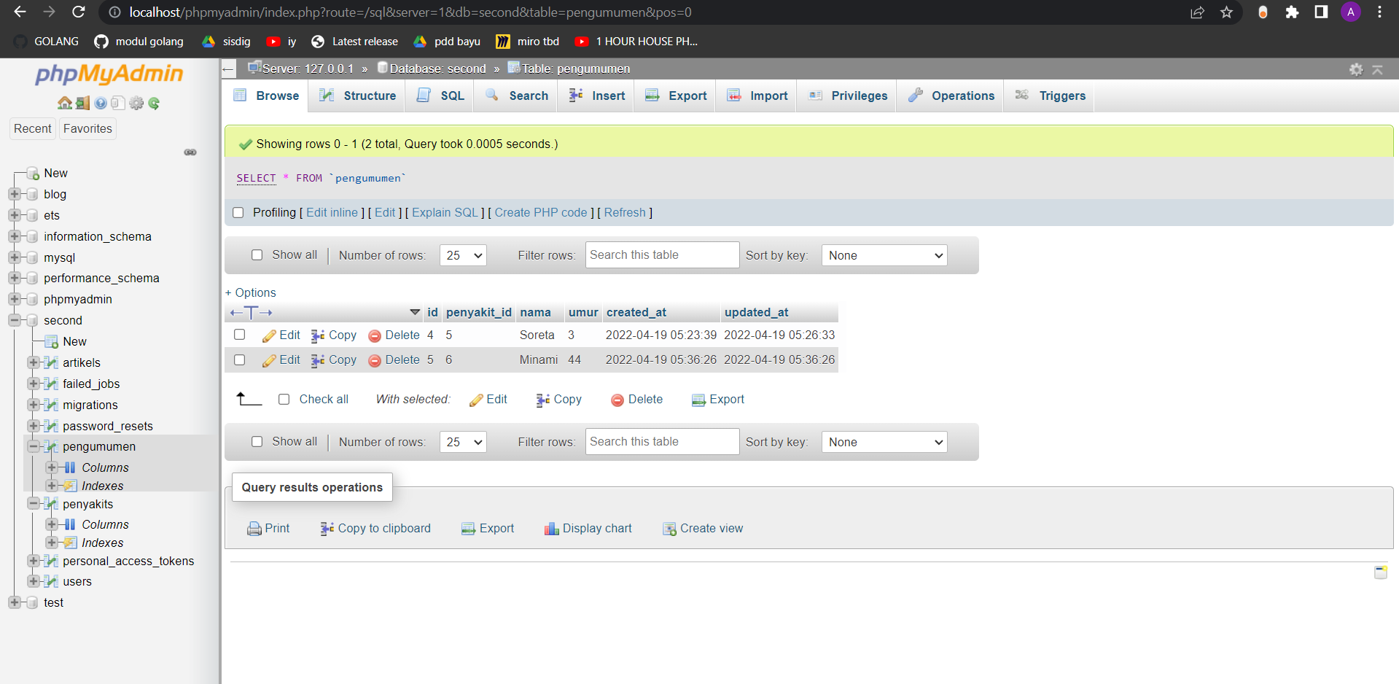The height and width of the screenshot is (684, 1399).
Task: Enable the Show all rows checkbox
Action: pyautogui.click(x=257, y=255)
